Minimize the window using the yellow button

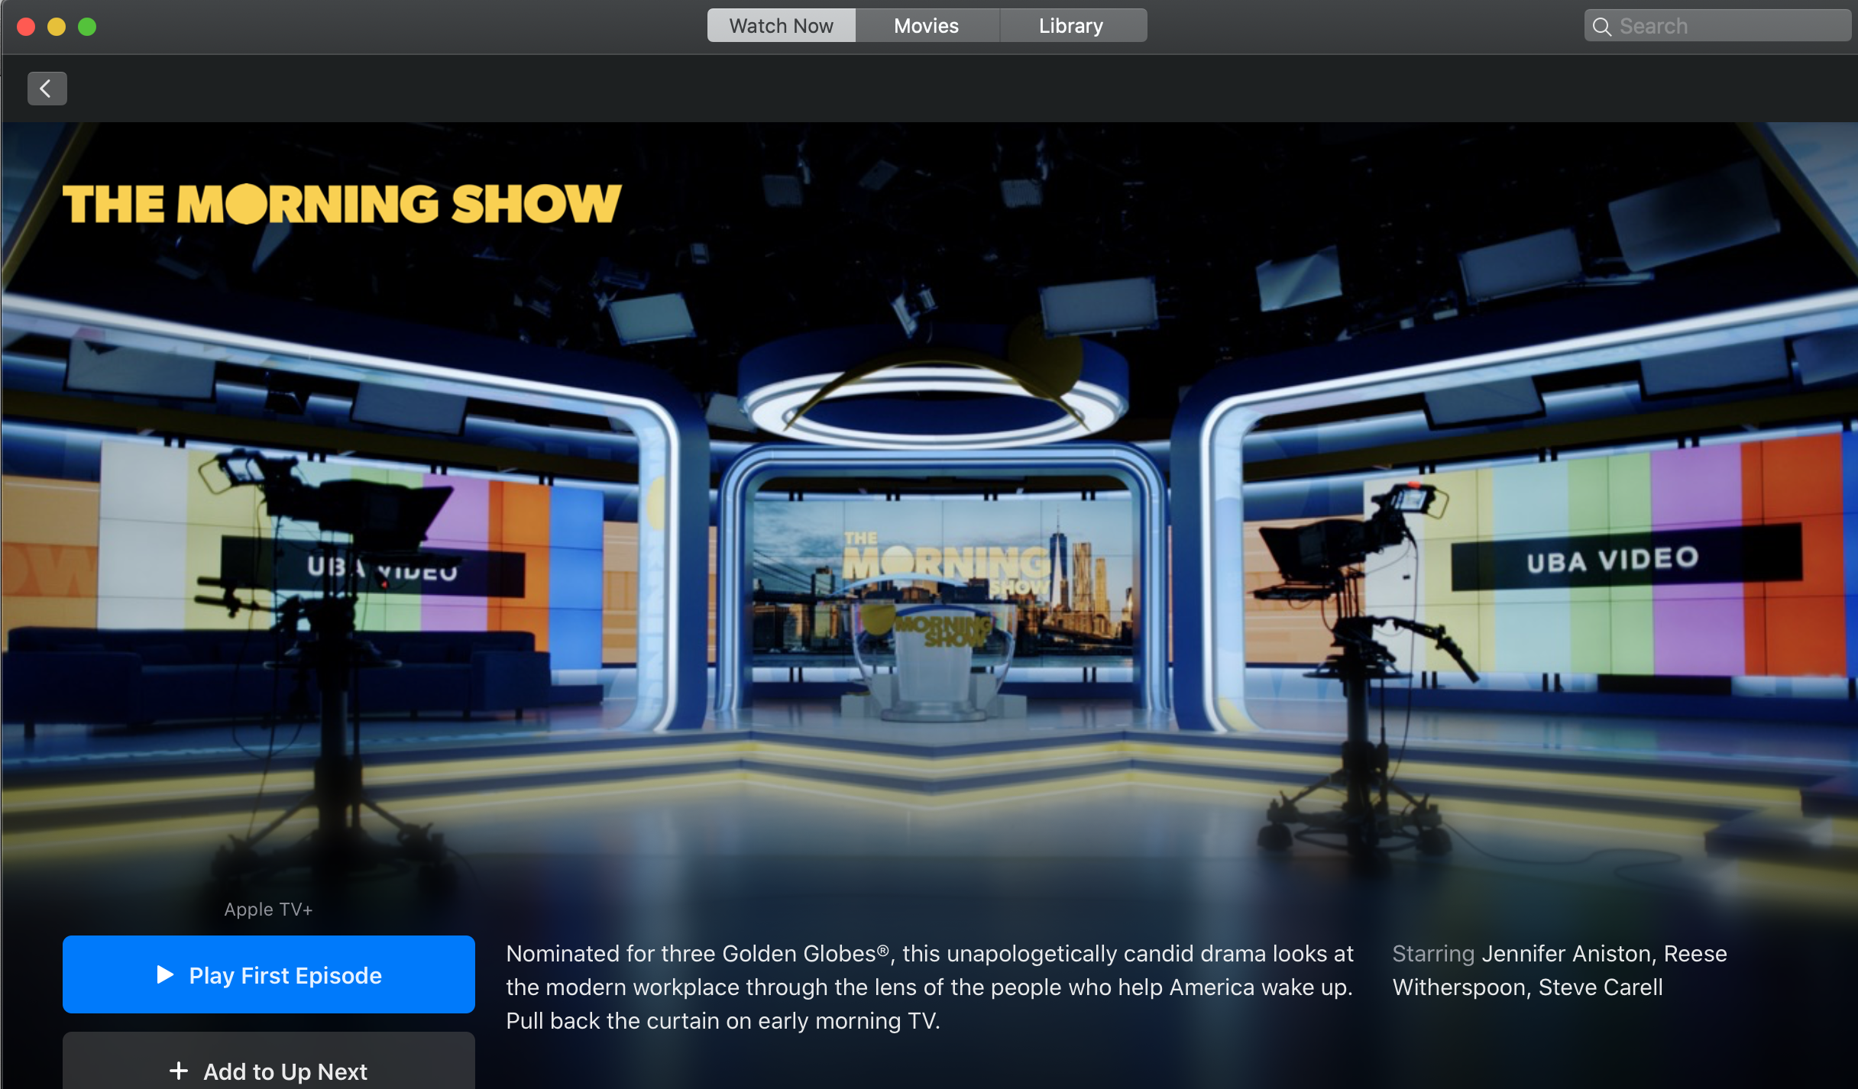[57, 27]
